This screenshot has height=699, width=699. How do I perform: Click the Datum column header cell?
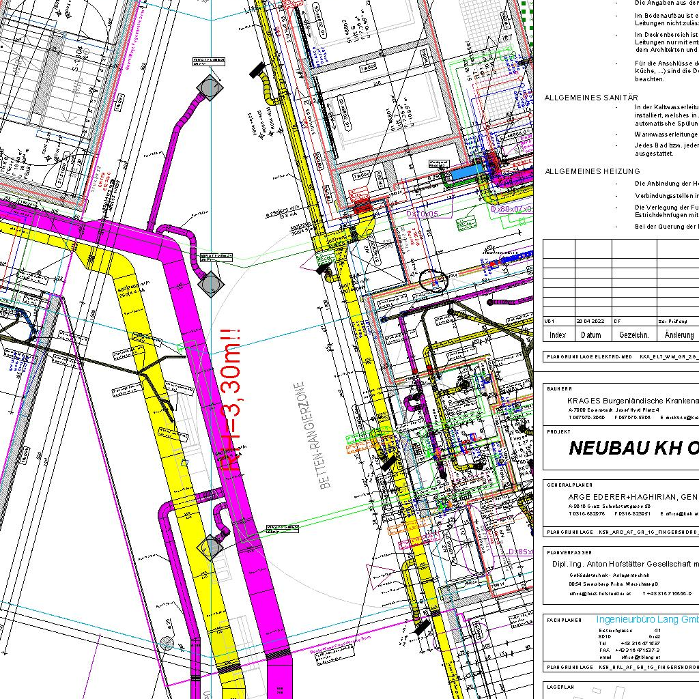(x=591, y=335)
